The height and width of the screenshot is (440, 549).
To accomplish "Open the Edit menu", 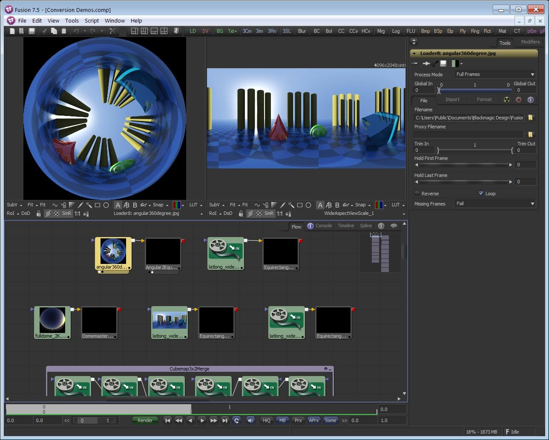I will pos(37,20).
